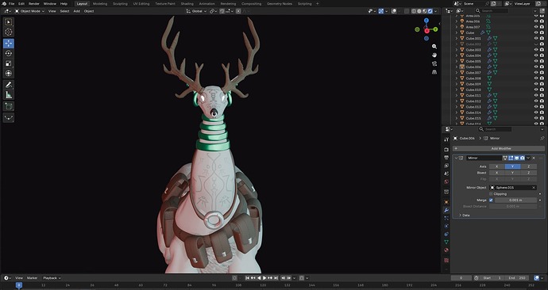
Task: Expand the Cube.003 outliner row
Action: [456, 50]
